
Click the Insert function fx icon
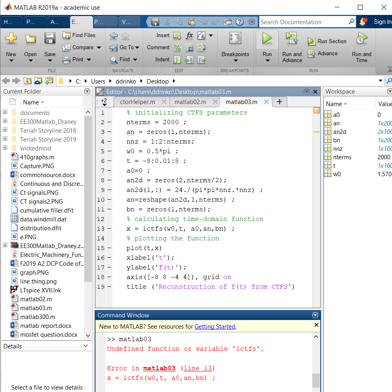point(189,35)
